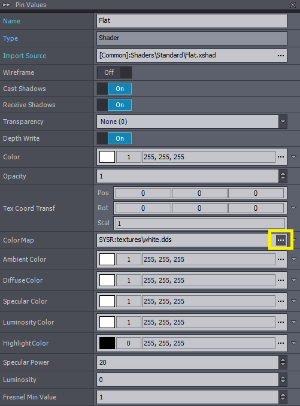Turn off the Cast Shadows toggle
Screen dimensions: 300x406
click(114, 89)
